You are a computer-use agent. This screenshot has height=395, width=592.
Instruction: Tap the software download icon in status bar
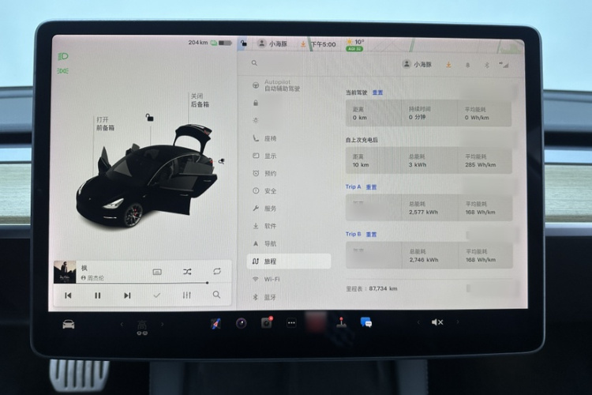303,44
